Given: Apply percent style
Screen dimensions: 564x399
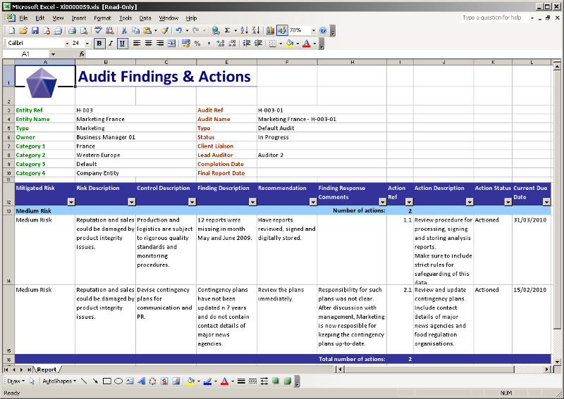Looking at the screenshot, I should [197, 44].
